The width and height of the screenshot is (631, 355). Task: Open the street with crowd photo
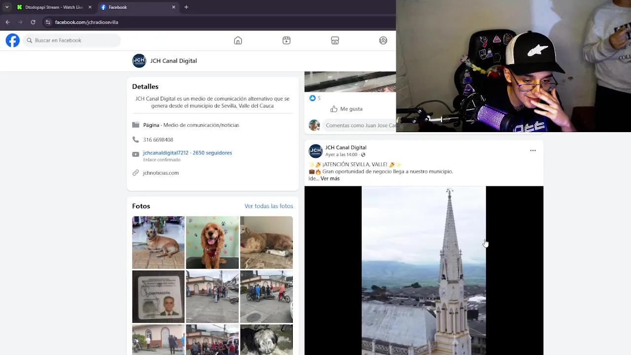(x=212, y=296)
